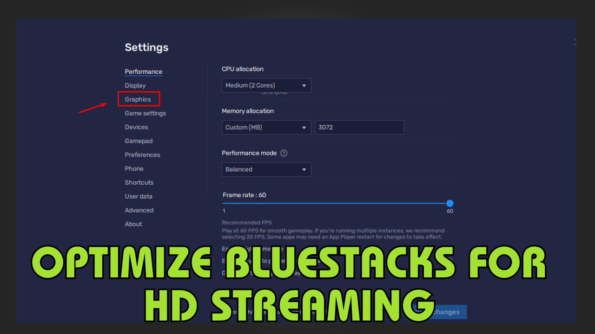Viewport: 595px width, 334px height.
Task: Click the memory value field showing 3072
Action: [x=359, y=127]
